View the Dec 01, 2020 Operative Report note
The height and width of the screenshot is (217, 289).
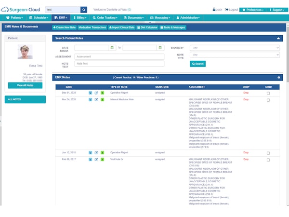[91, 93]
